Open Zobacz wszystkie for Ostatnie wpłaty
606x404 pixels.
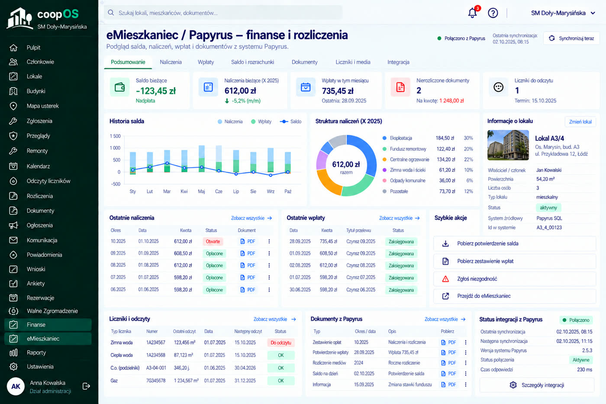pyautogui.click(x=400, y=218)
